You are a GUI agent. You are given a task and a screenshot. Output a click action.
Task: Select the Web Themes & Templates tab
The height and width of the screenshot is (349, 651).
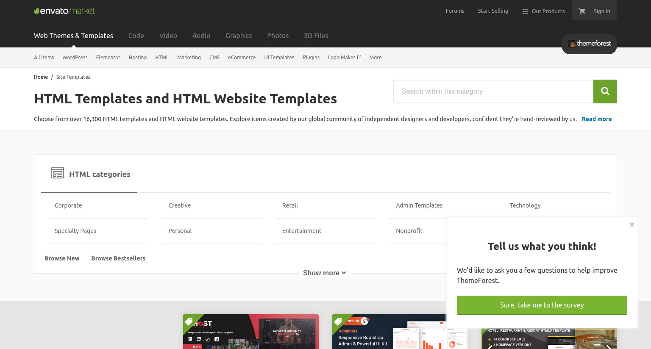[73, 36]
